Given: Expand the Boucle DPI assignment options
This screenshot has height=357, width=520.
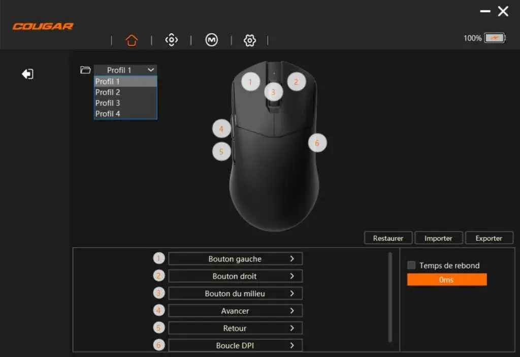Looking at the screenshot, I should (292, 345).
